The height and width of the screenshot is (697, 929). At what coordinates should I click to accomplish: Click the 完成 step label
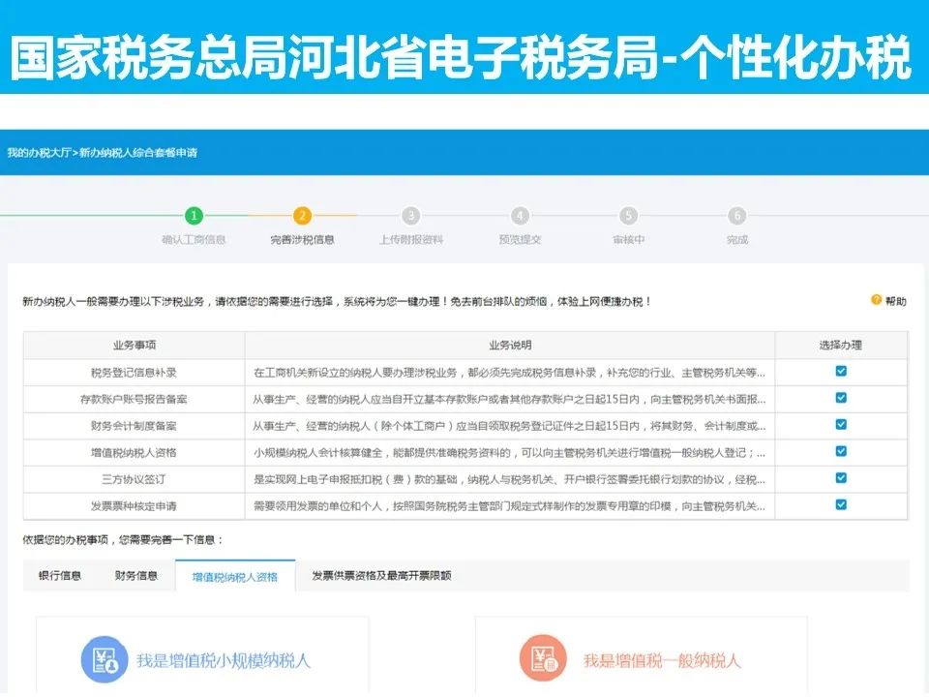pos(737,239)
